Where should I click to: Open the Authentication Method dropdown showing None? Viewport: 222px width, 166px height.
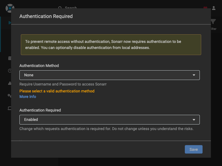coord(109,75)
